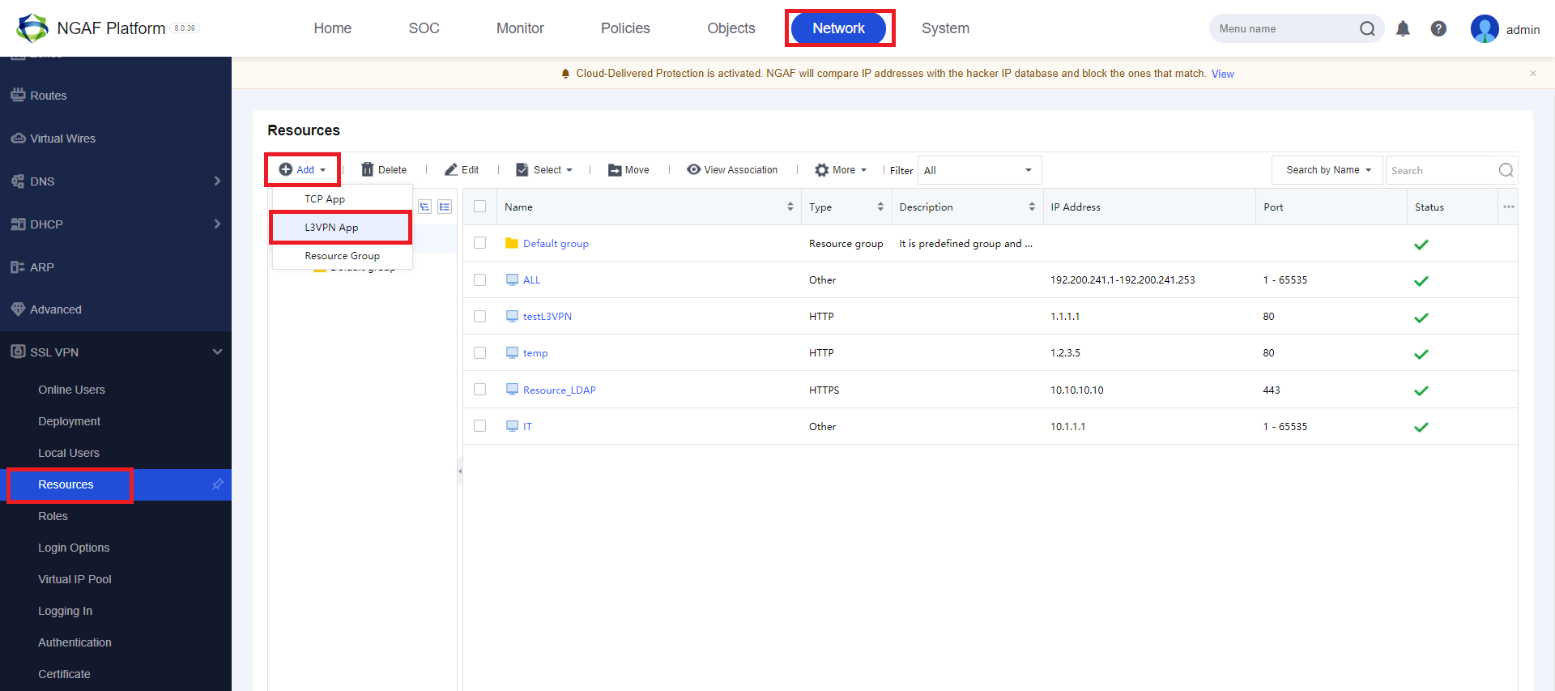Click the magnifier icon in Menu name search

point(1367,29)
